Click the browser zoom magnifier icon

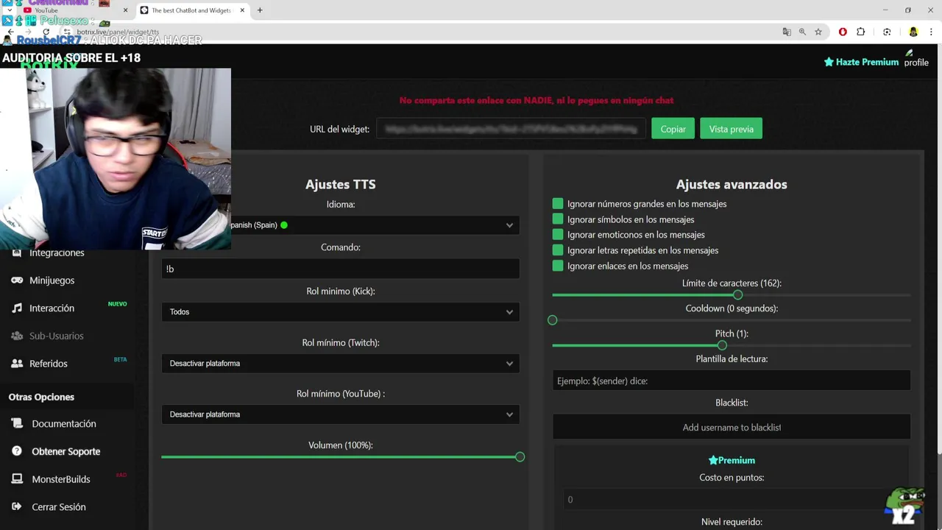802,32
